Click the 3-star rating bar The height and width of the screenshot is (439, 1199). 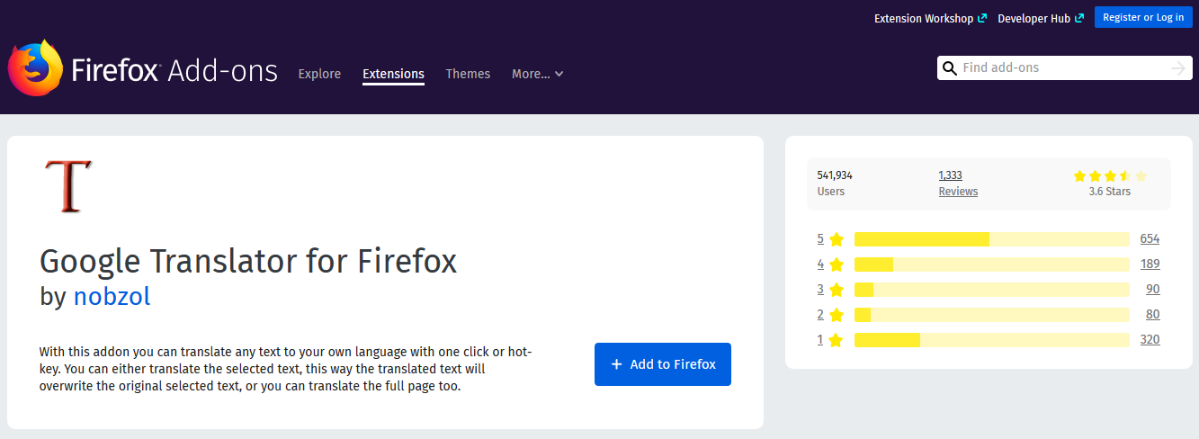pyautogui.click(x=991, y=290)
